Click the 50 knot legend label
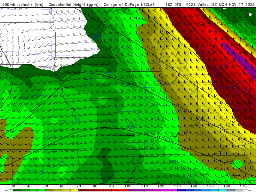 (x=46, y=186)
